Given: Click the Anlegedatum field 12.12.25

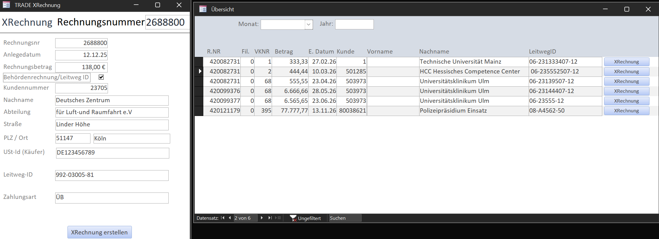Looking at the screenshot, I should 82,55.
